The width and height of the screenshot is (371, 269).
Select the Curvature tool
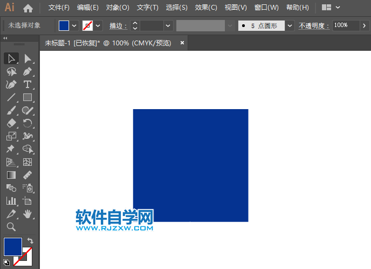tap(11, 84)
